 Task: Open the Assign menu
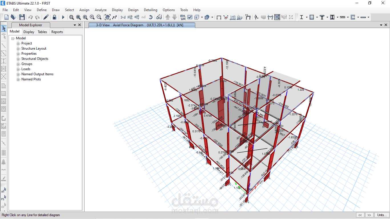click(x=84, y=10)
